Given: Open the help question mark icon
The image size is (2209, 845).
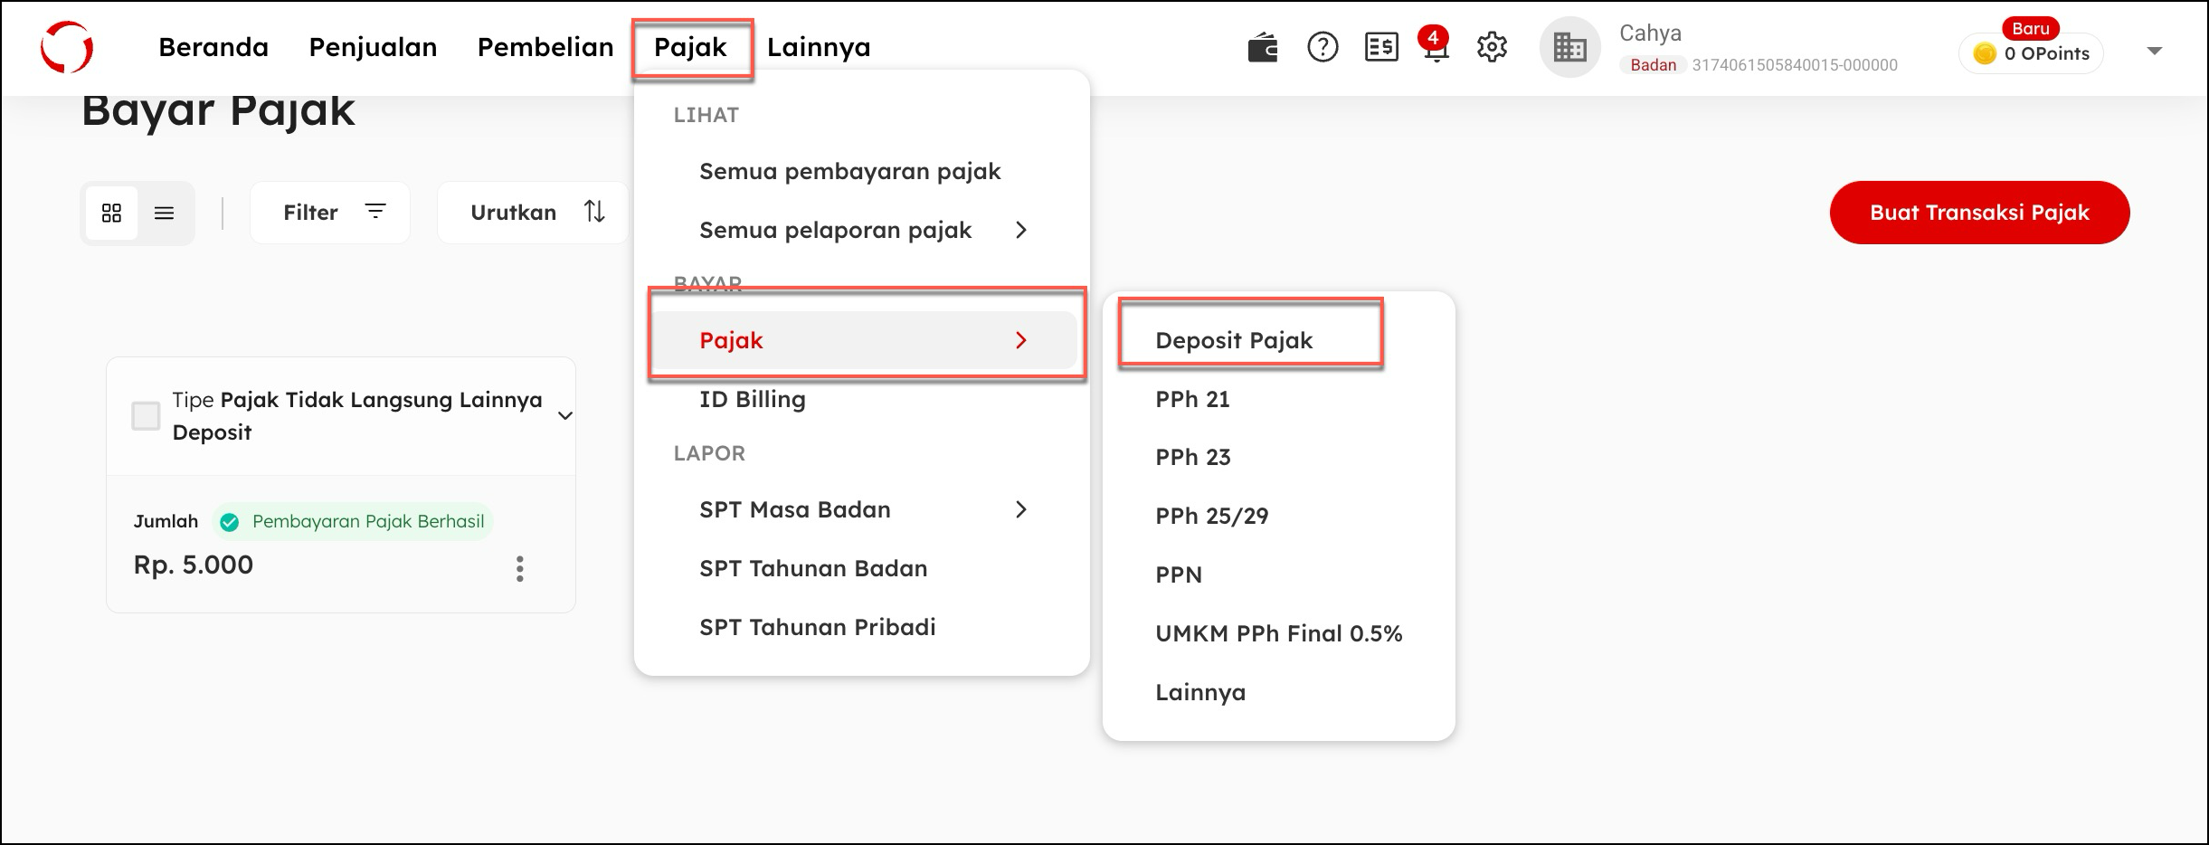Looking at the screenshot, I should click(x=1323, y=47).
